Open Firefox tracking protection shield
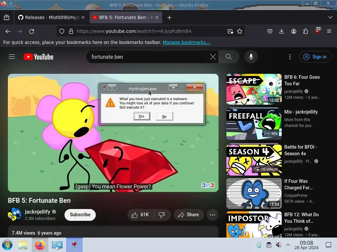This screenshot has width=337, height=252. pyautogui.click(x=62, y=31)
